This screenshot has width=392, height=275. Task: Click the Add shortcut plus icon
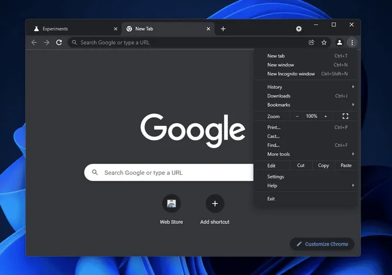coord(215,204)
